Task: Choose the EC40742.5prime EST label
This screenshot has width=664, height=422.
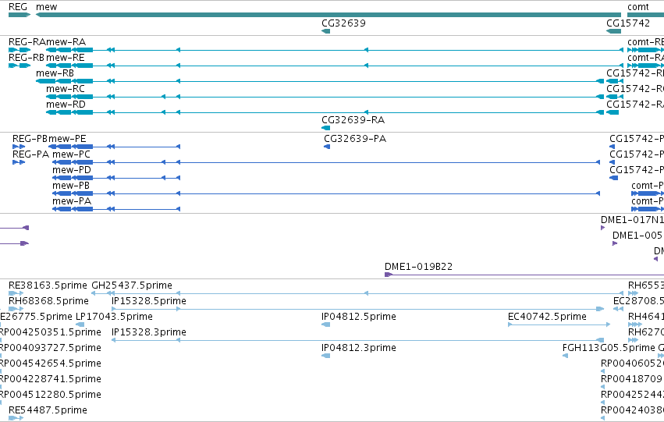Action: 547,317
